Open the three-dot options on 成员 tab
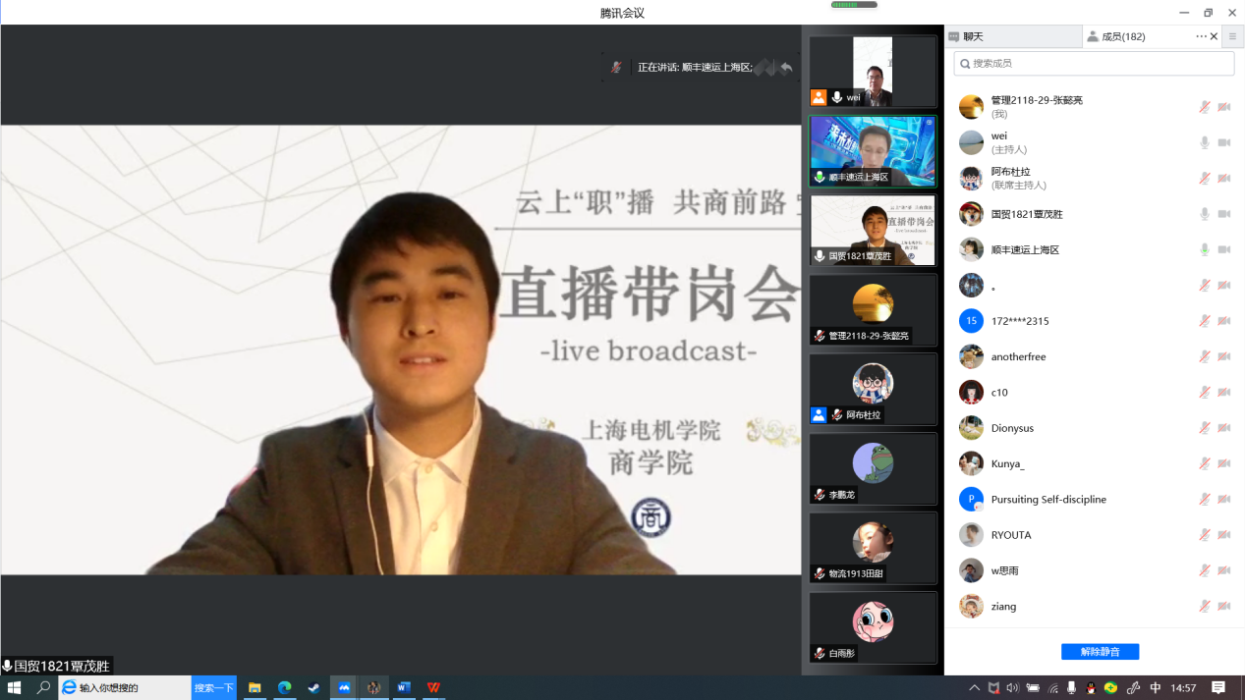The width and height of the screenshot is (1245, 700). tap(1201, 36)
